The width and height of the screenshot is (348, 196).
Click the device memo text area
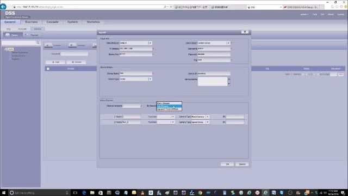click(213, 82)
